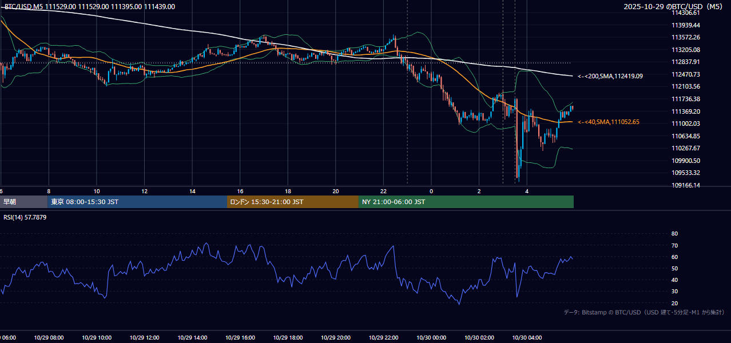Click hour tick 12 under the candlestick chart
This screenshot has height=343, width=731.
pos(144,191)
